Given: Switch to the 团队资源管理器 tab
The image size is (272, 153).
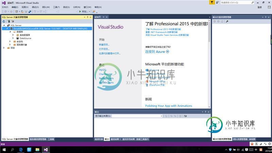Looking at the screenshot, I should click(x=240, y=139).
